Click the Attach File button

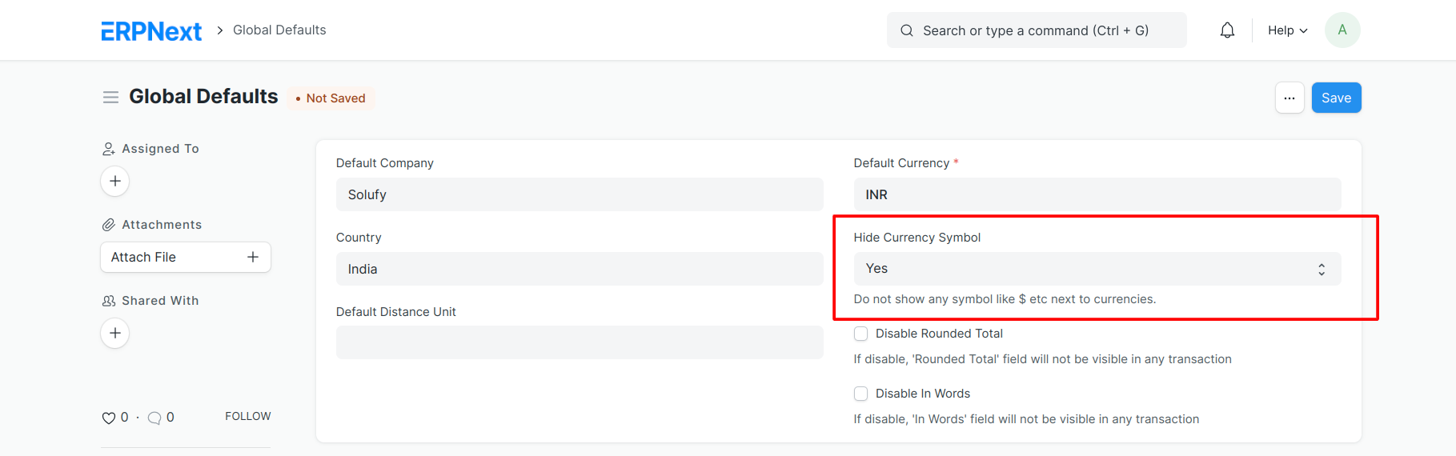click(x=186, y=257)
